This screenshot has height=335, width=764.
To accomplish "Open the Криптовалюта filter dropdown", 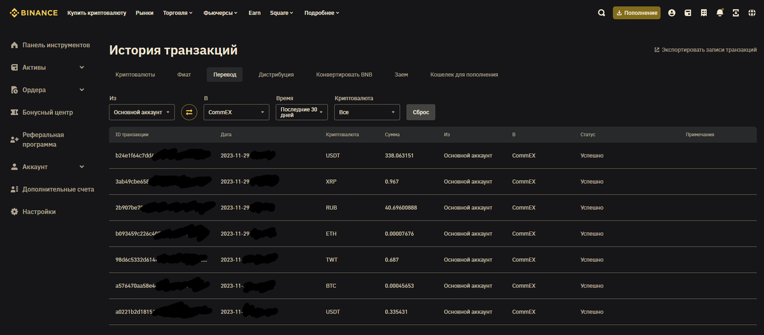I will (367, 113).
